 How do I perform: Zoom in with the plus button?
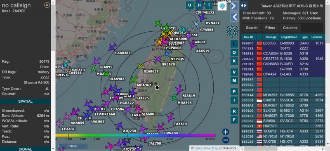point(225,132)
